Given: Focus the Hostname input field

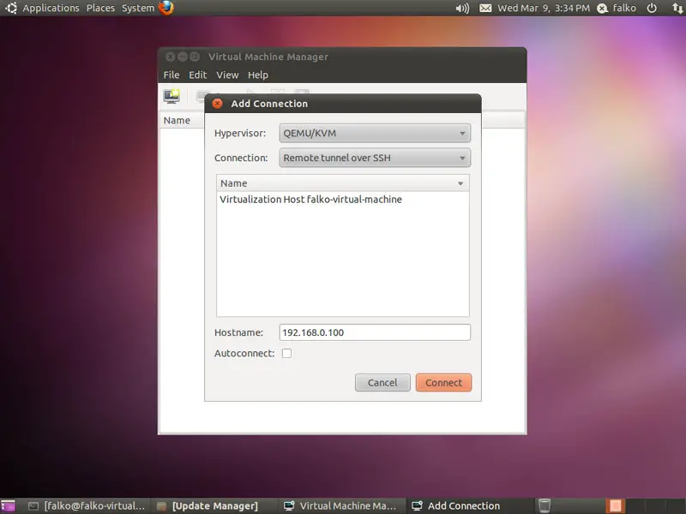Looking at the screenshot, I should point(375,332).
